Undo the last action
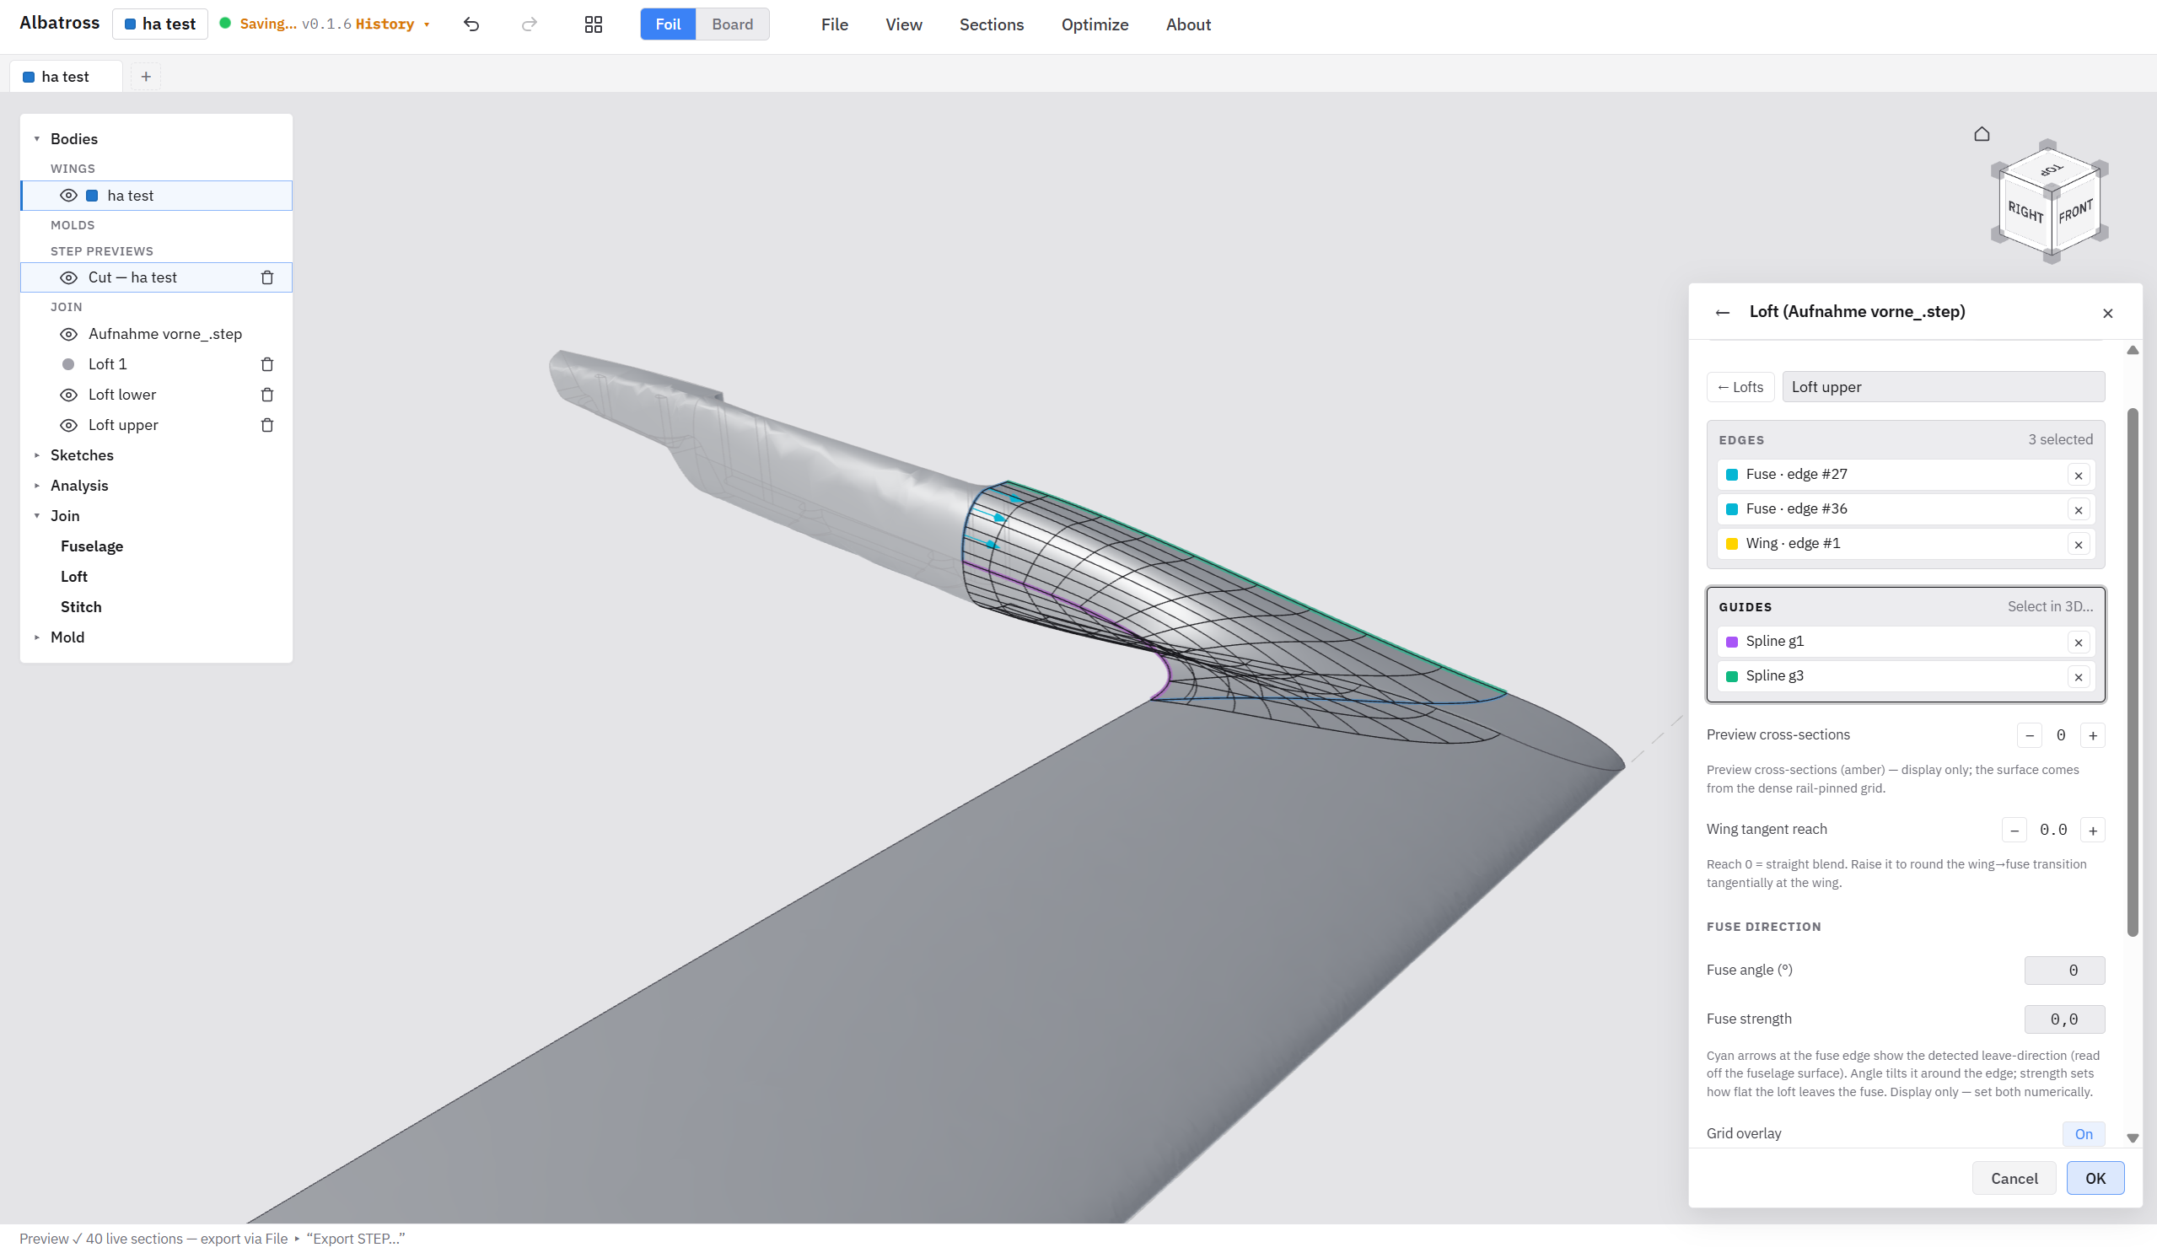 click(x=471, y=24)
